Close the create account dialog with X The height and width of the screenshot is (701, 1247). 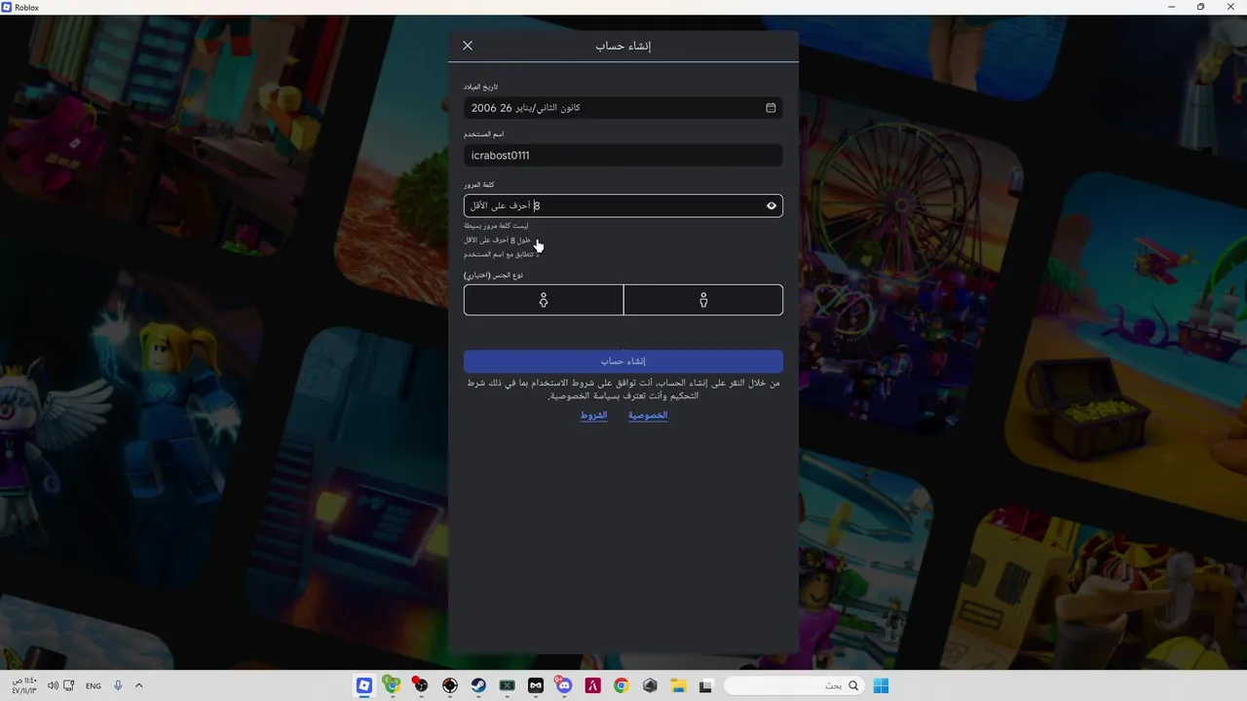[468, 46]
